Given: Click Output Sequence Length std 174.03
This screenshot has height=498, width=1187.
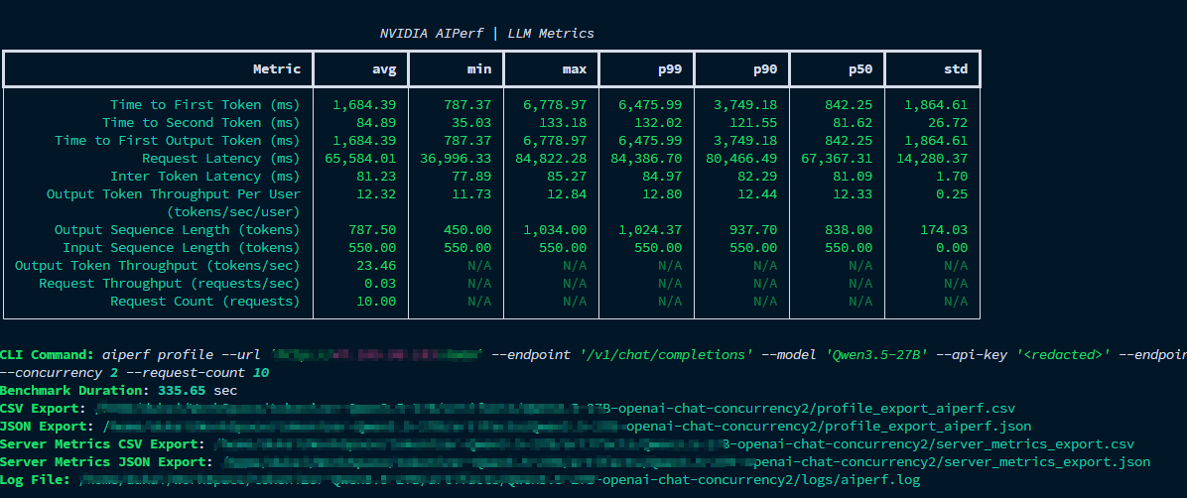Looking at the screenshot, I should click(x=944, y=229).
